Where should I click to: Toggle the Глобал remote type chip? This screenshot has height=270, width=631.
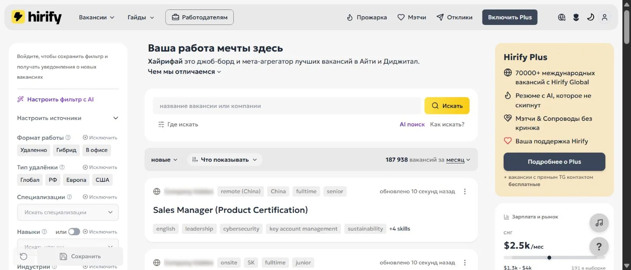pos(30,180)
